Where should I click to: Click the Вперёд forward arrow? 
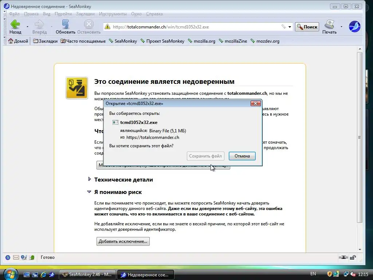point(39,24)
